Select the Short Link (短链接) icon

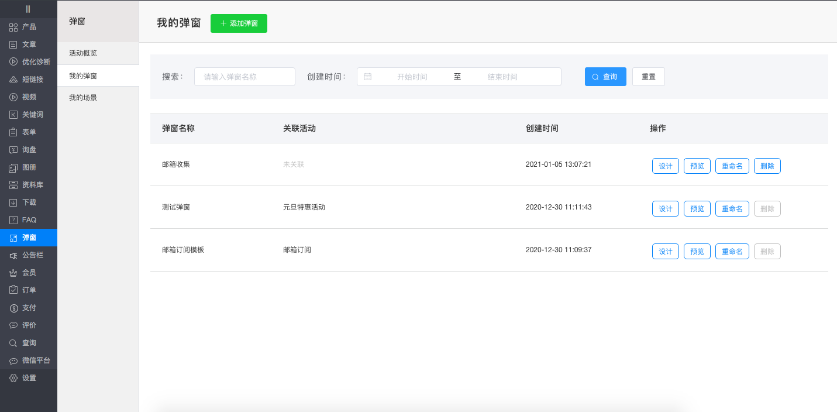(13, 80)
